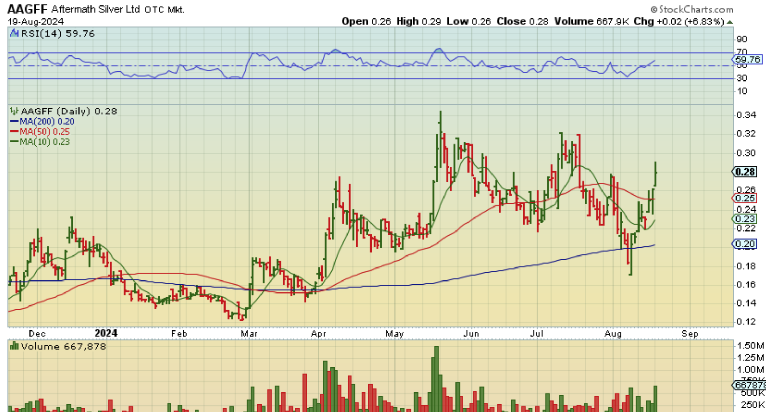Click the 2024 year label on the axis
Image resolution: width=766 pixels, height=412 pixels.
(x=106, y=333)
